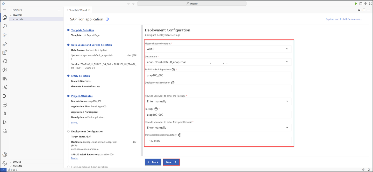Viewport: 373px width, 172px height.
Task: Click the outlined play triangle in the activity bar
Action: [5, 122]
